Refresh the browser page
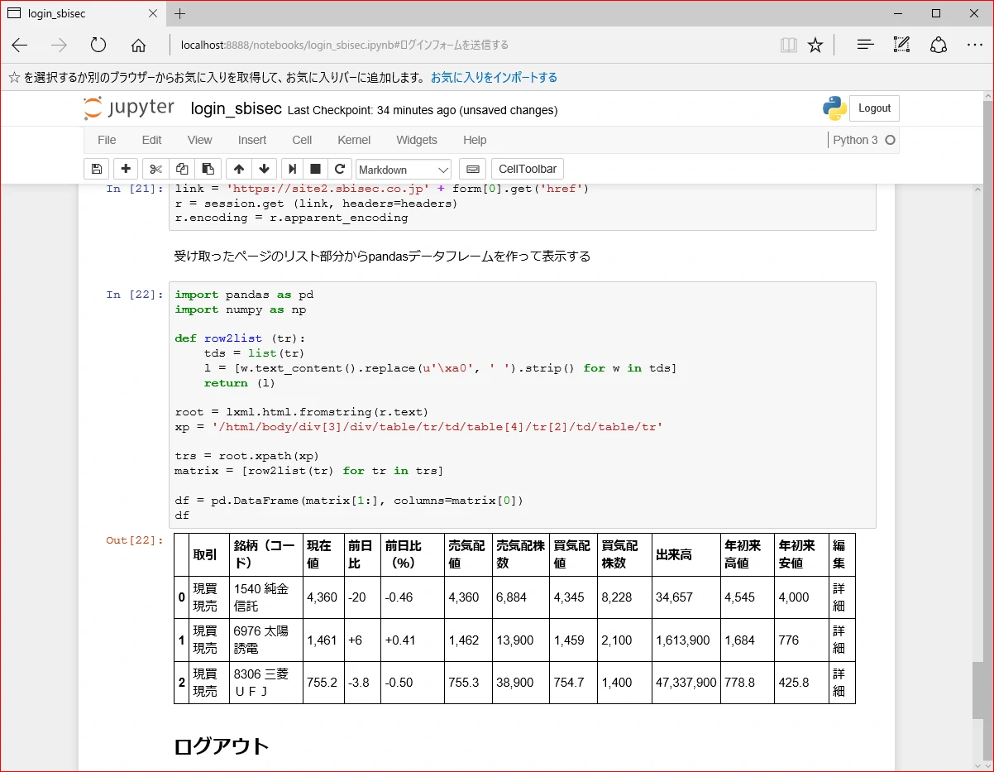This screenshot has width=994, height=772. tap(98, 45)
